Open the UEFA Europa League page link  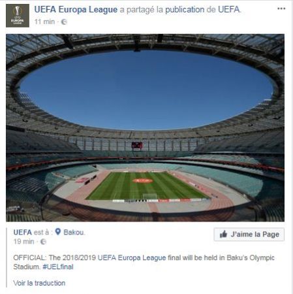76,10
